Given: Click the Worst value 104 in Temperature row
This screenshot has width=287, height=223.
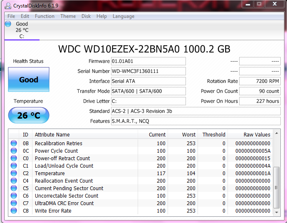Looking at the screenshot, I should [x=191, y=173].
